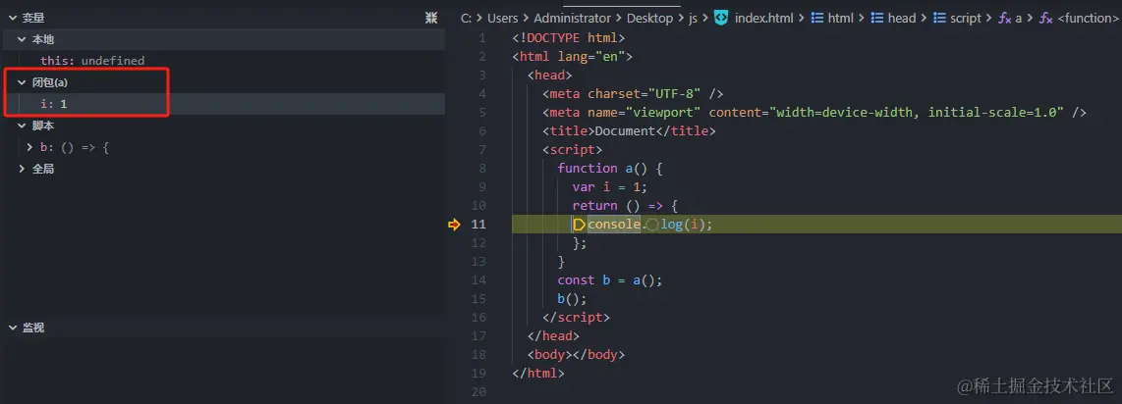Click the html symbol icon in breadcrumb
The height and width of the screenshot is (404, 1122).
click(x=817, y=18)
